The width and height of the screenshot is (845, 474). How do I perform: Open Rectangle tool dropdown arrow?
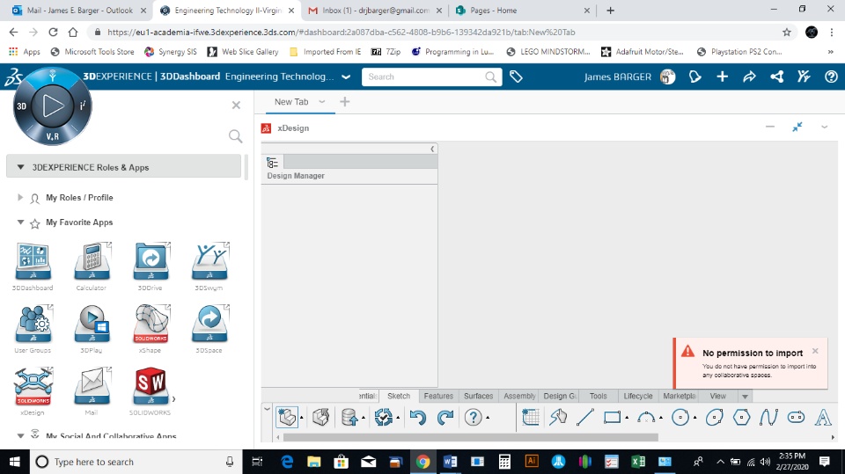pyautogui.click(x=627, y=418)
